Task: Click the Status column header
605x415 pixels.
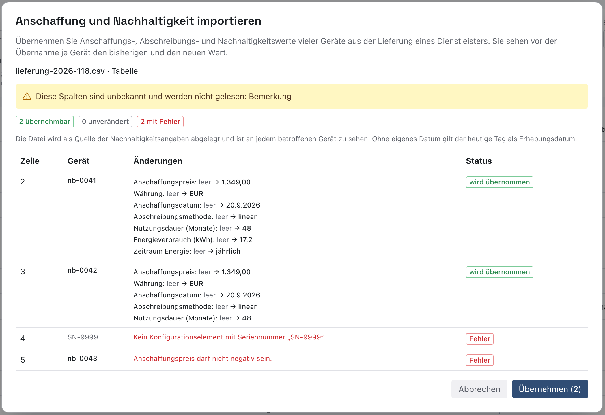Action: (479, 161)
